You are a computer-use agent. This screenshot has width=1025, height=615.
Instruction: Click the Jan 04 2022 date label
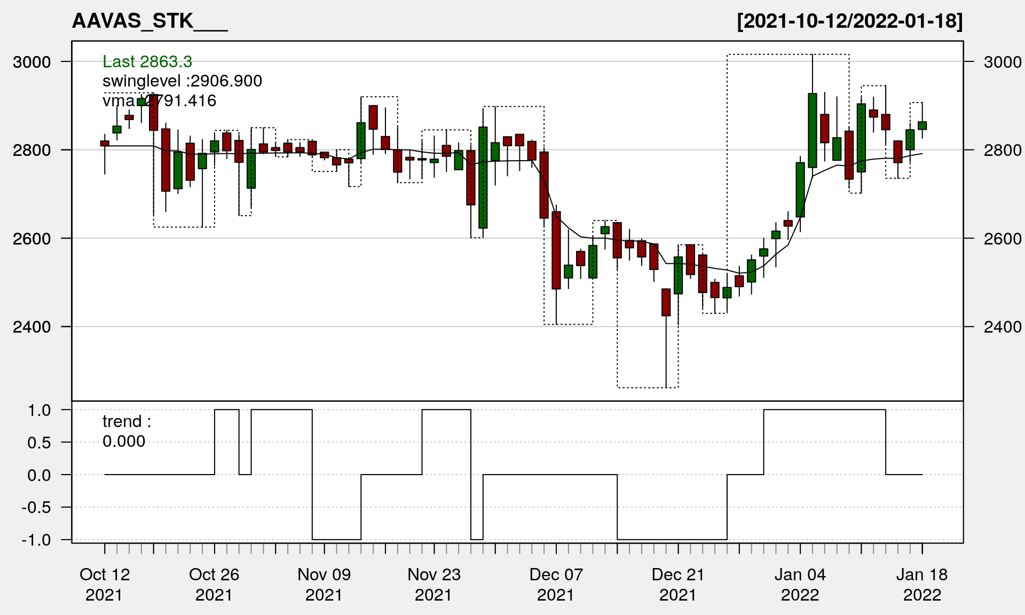tap(800, 585)
